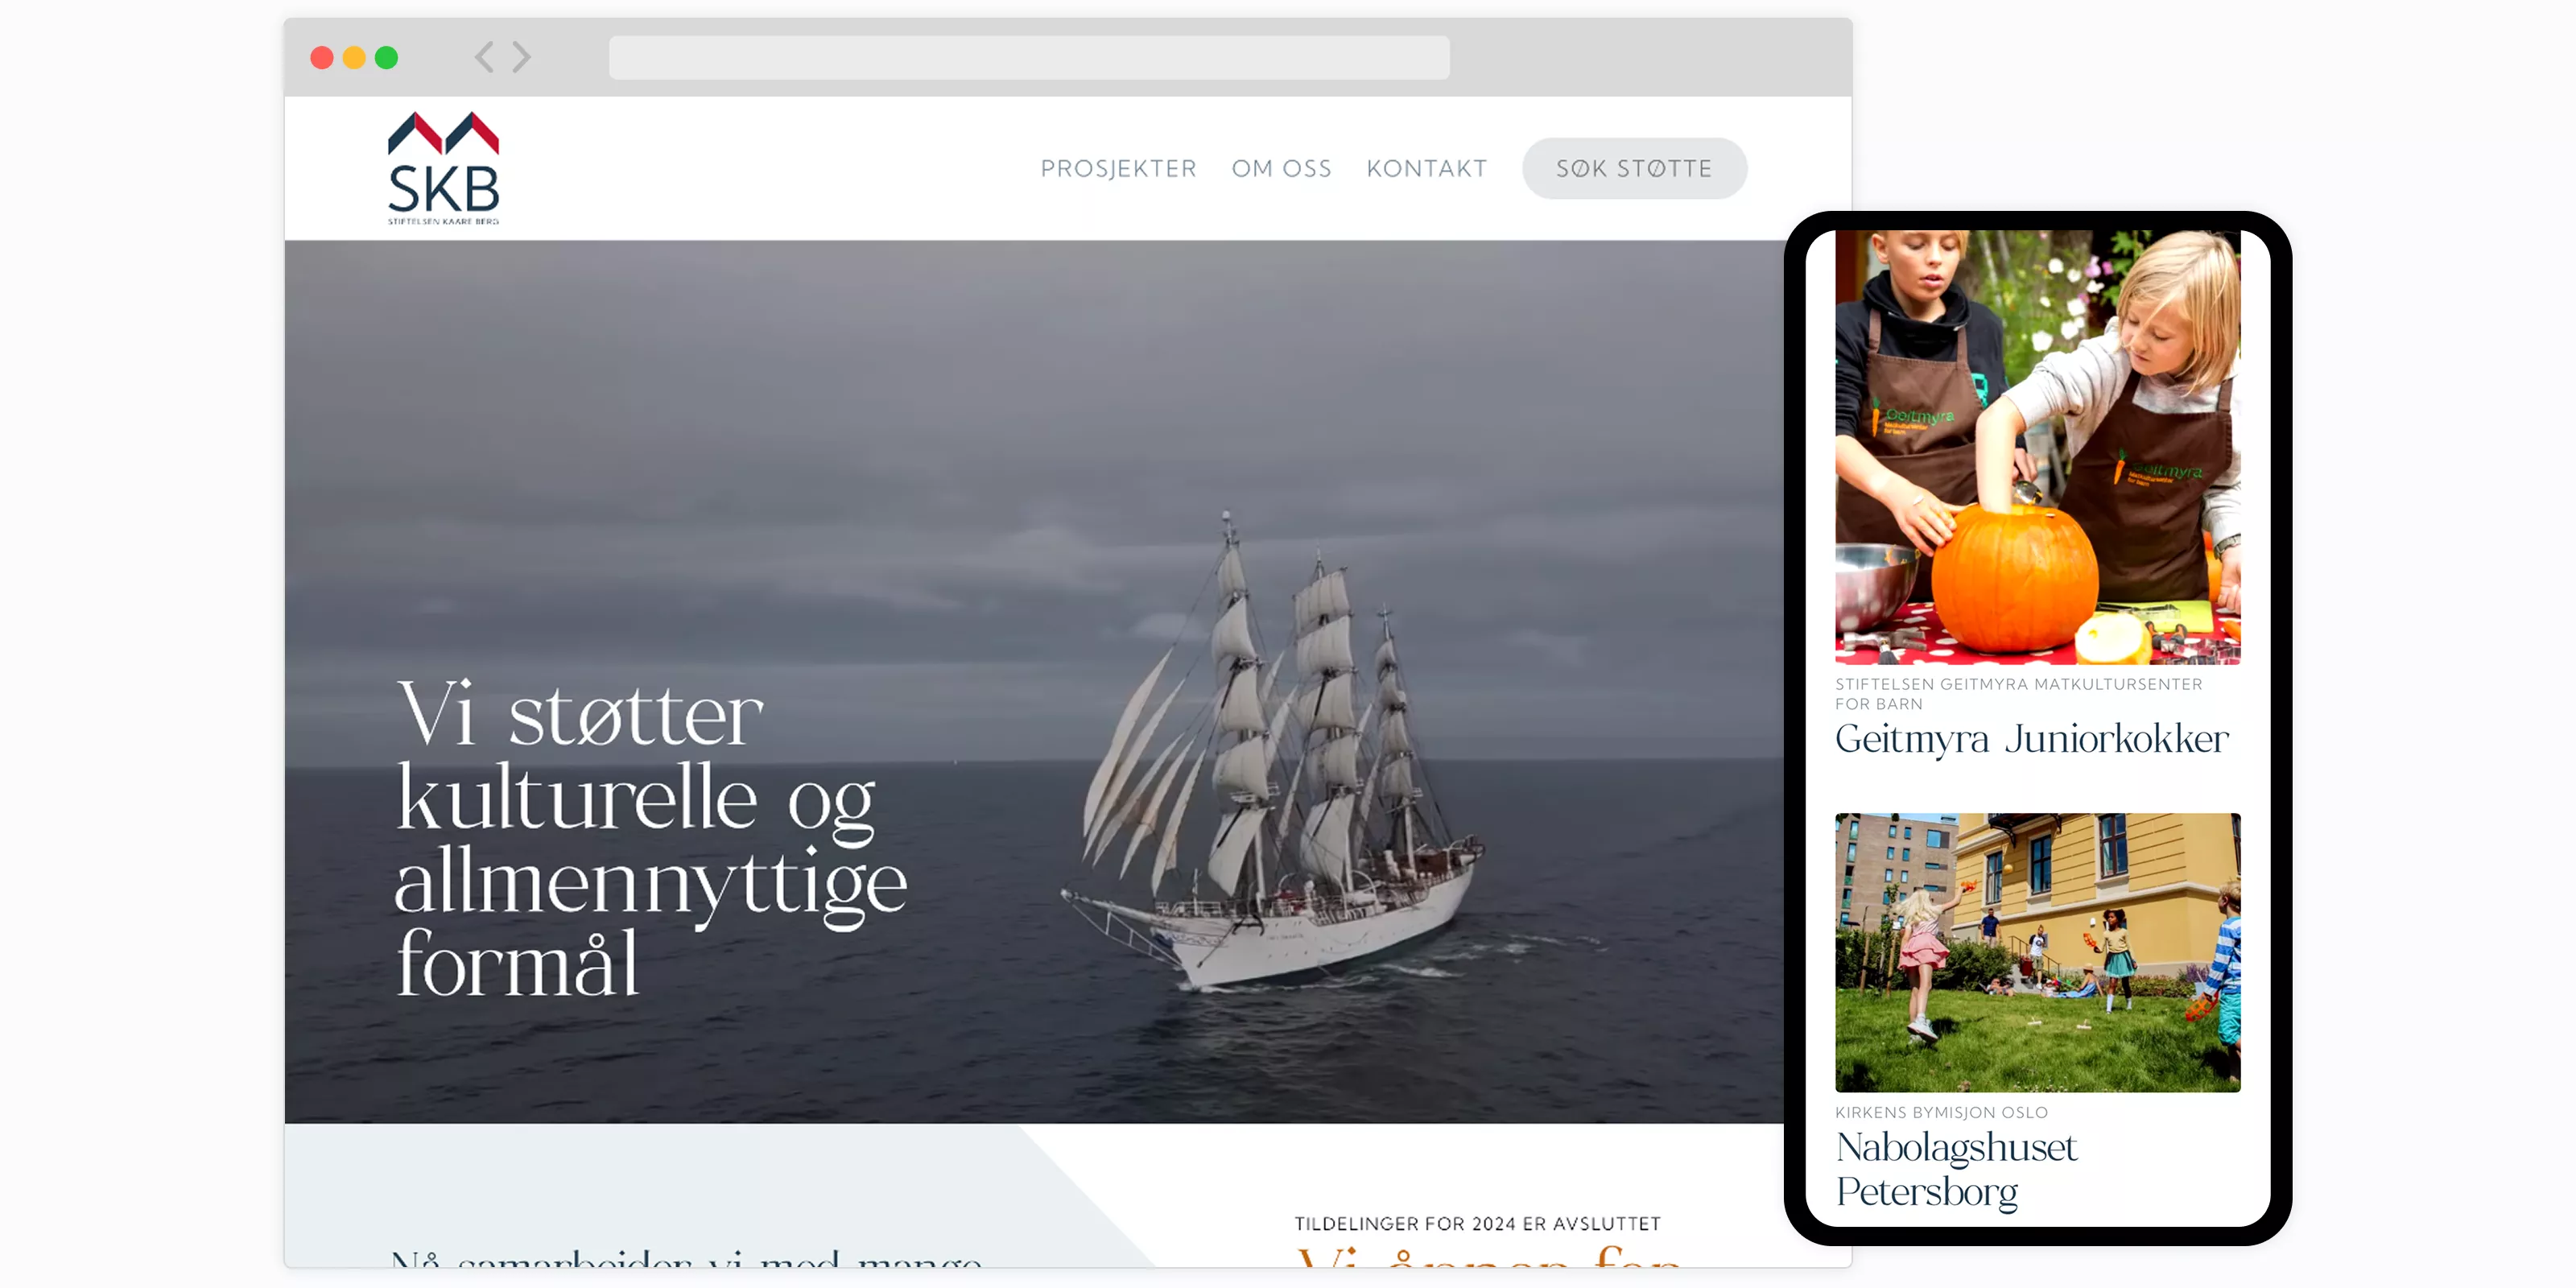
Task: Click the red close window dot
Action: (322, 58)
